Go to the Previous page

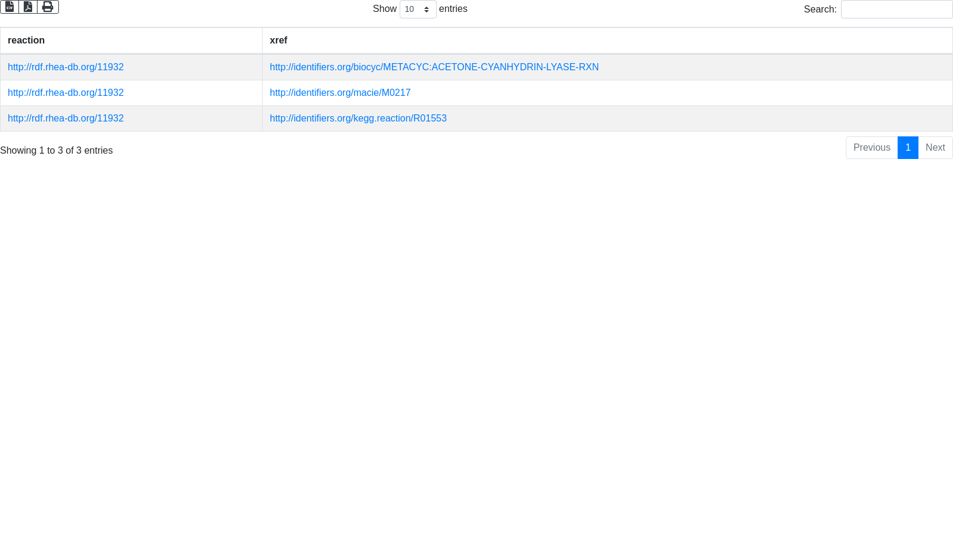tap(871, 148)
